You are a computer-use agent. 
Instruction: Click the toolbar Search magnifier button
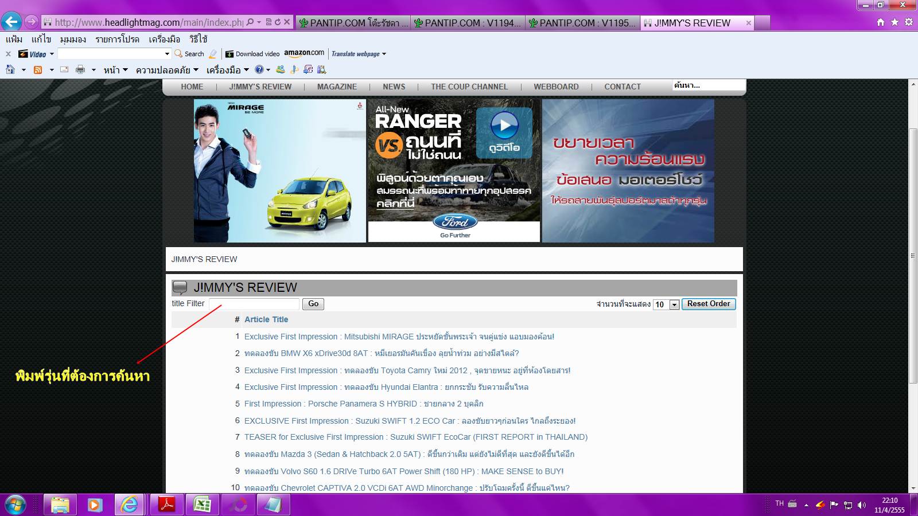[189, 54]
